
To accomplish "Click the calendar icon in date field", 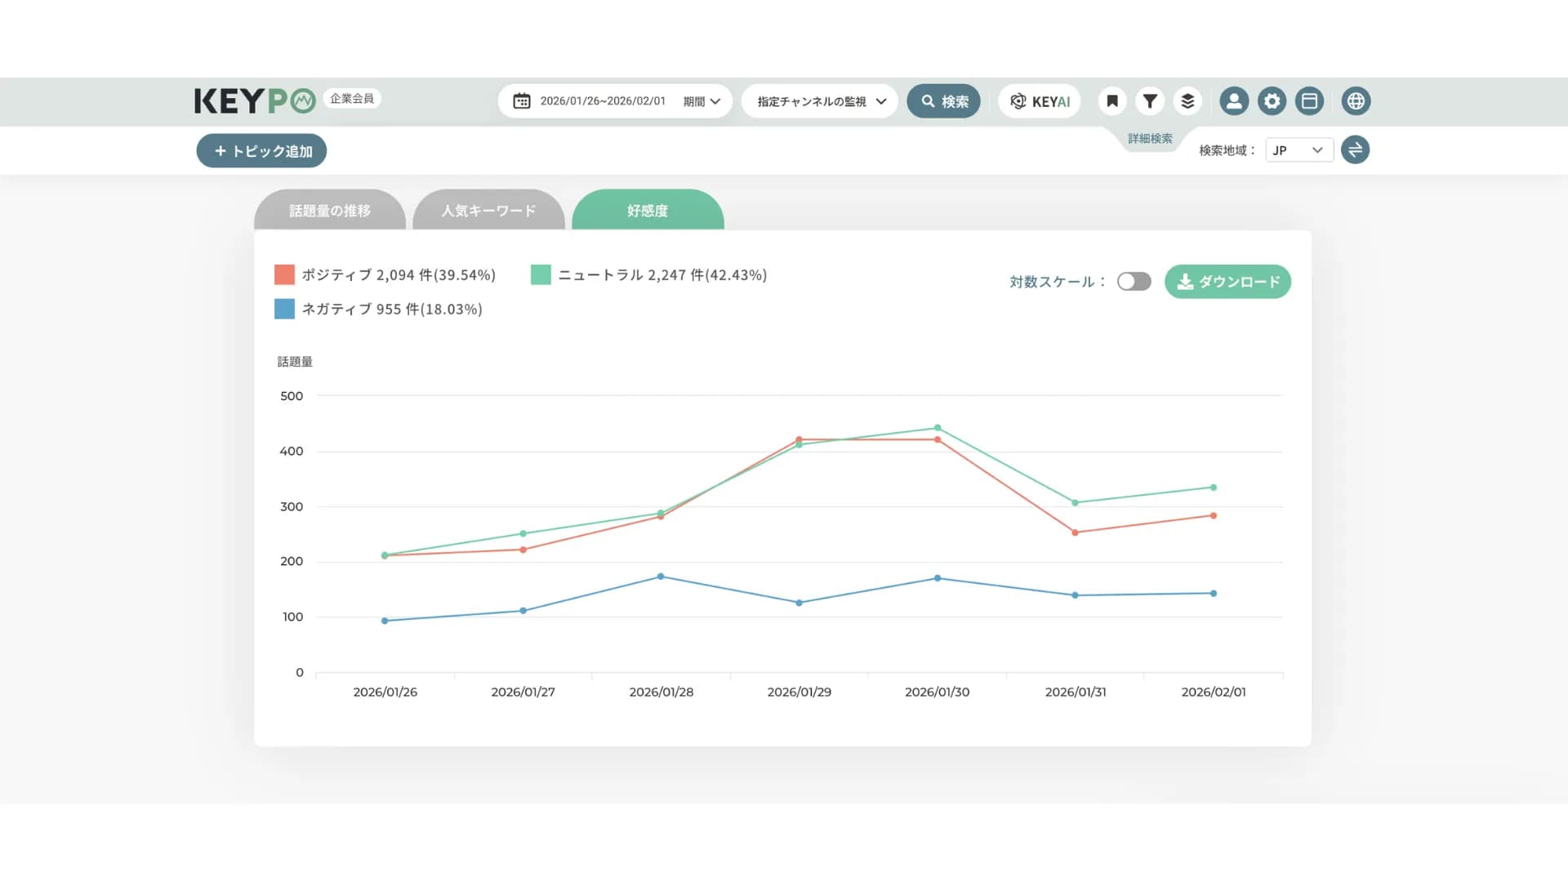I will (x=521, y=101).
